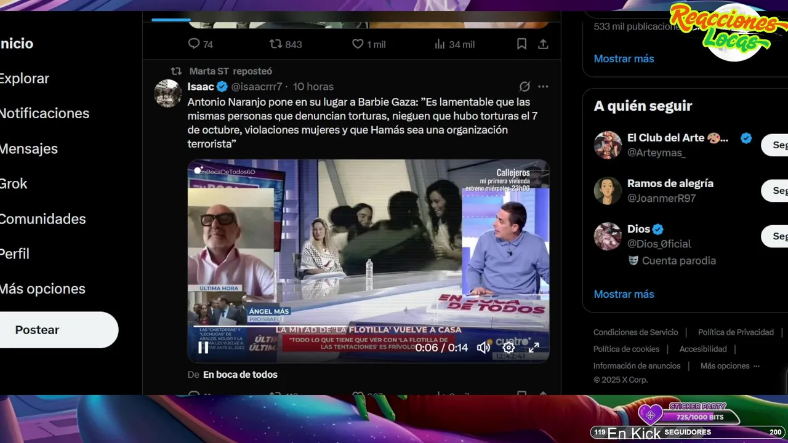
Task: Open Condiciones de Servicio link
Action: point(635,332)
